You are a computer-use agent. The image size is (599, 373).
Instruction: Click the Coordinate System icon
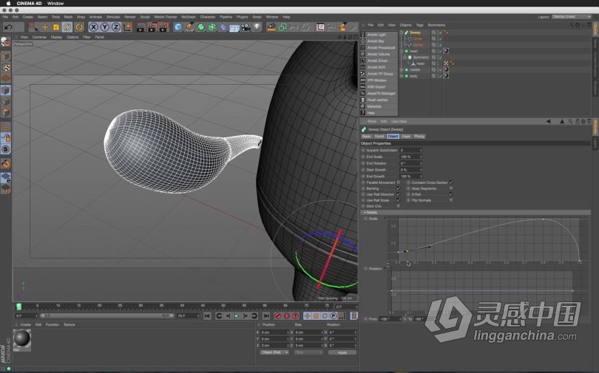(x=127, y=27)
